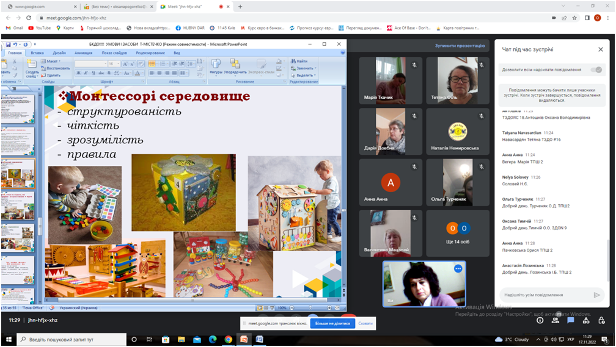The image size is (616, 347).
Task: Open YouTube bookmark
Action: [40, 28]
